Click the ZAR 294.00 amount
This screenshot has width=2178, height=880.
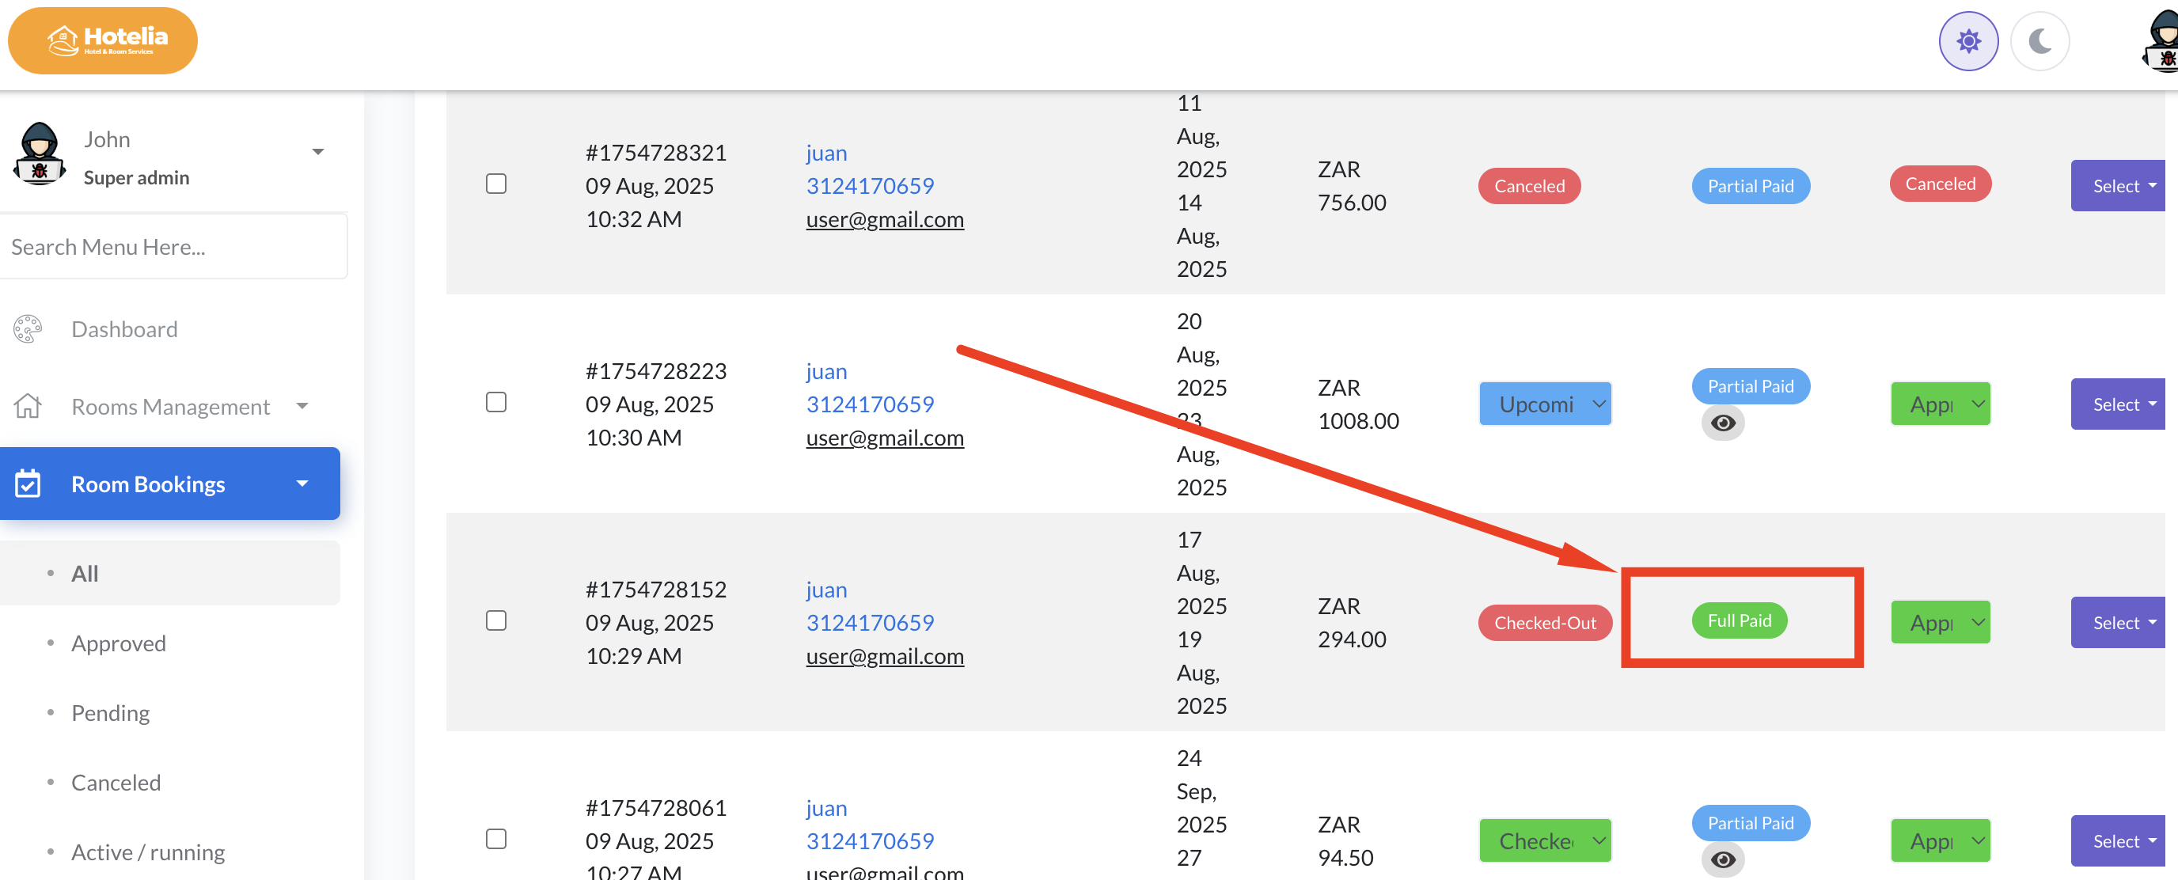click(1351, 623)
